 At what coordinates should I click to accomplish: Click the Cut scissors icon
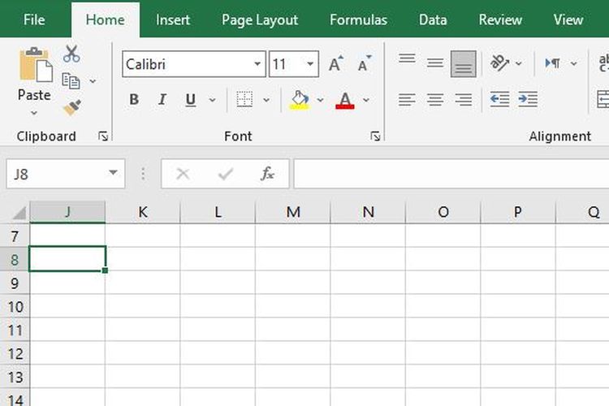71,54
